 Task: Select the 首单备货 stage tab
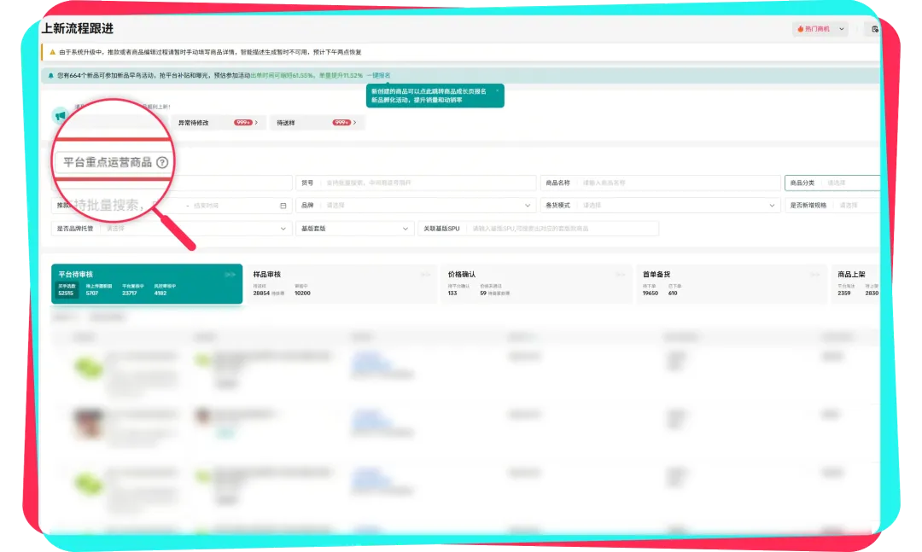pos(732,283)
